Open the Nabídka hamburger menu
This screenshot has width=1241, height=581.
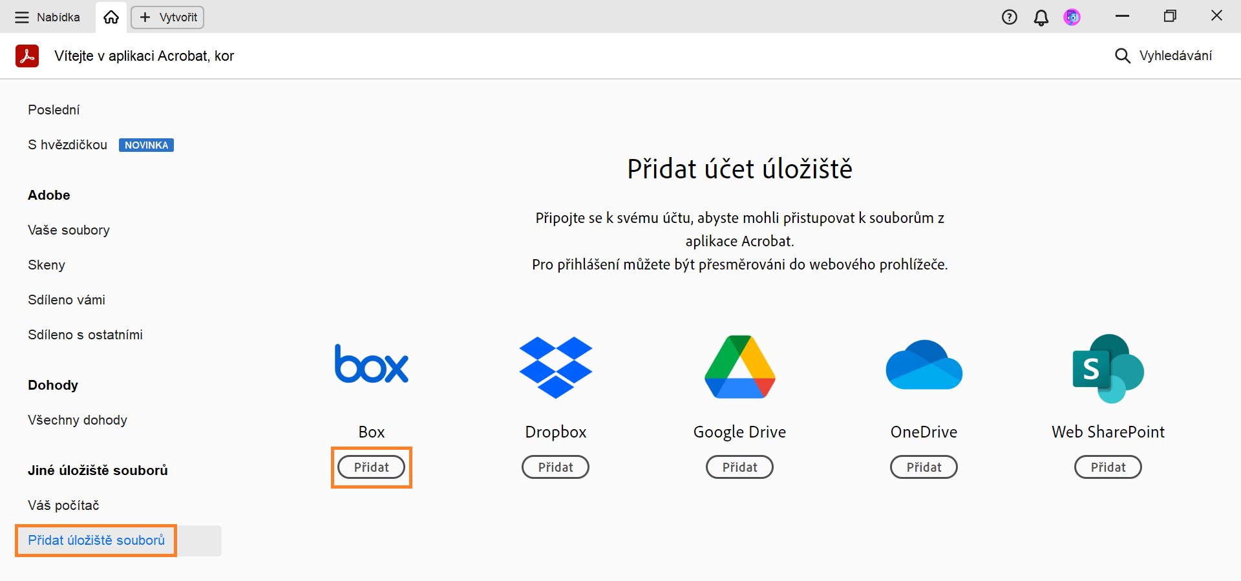(21, 17)
